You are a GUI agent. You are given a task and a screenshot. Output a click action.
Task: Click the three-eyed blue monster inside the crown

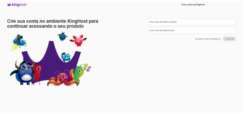[x=66, y=57]
